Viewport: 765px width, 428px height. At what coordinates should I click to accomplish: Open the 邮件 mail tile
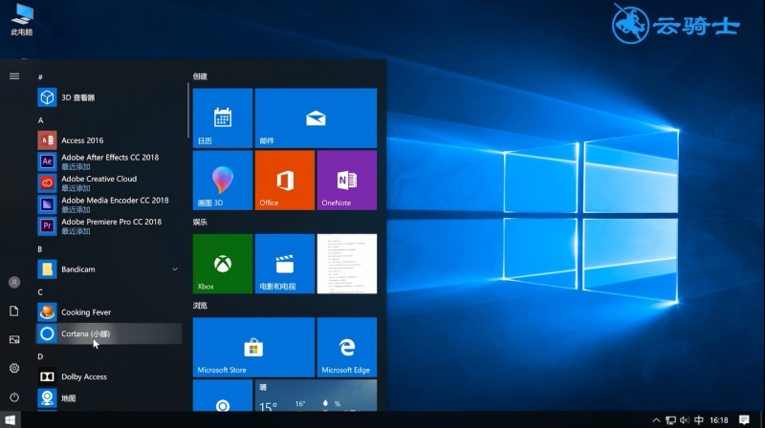316,118
